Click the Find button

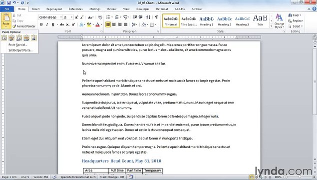295,15
